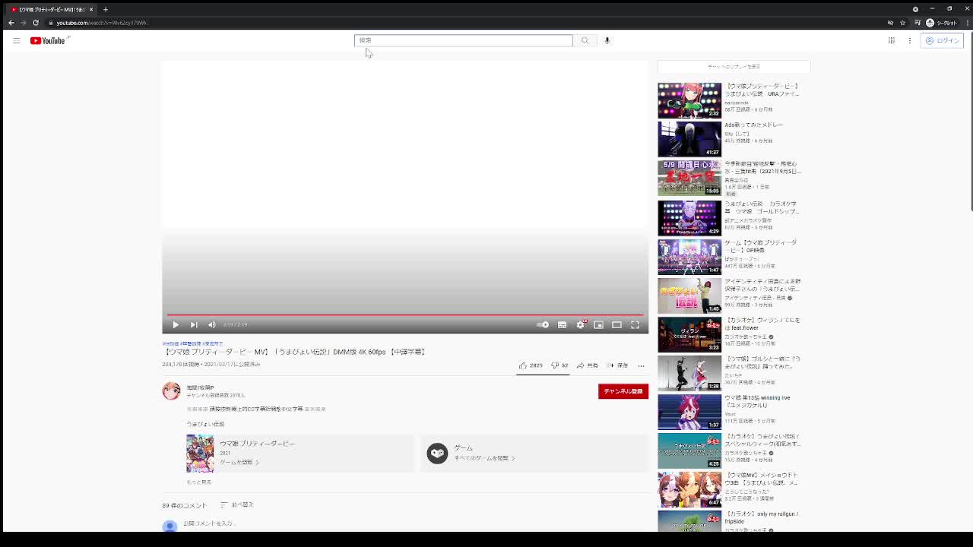Go to YouTube home via logo
Viewport: 973px width, 547px height.
(x=49, y=40)
